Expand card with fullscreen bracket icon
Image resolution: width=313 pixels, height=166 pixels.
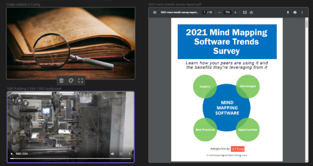(x=80, y=81)
